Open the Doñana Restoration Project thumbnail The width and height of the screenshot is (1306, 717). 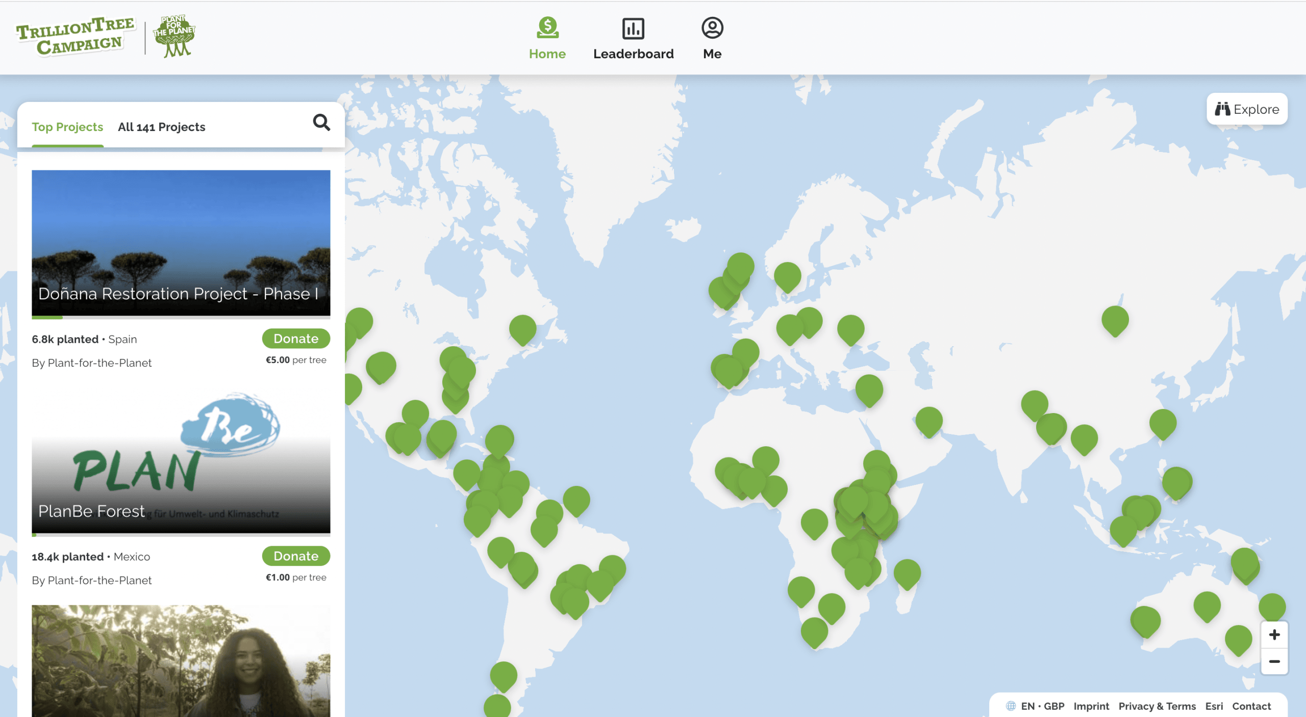pyautogui.click(x=181, y=243)
